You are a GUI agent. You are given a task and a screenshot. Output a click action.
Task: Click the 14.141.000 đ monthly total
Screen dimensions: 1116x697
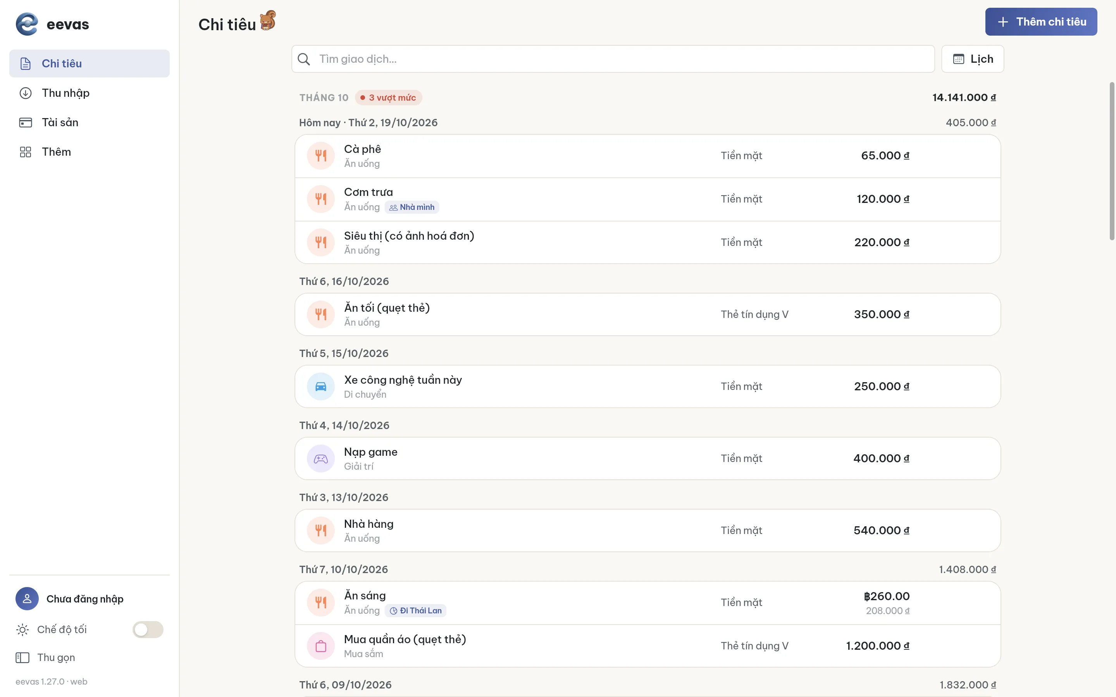pyautogui.click(x=964, y=98)
